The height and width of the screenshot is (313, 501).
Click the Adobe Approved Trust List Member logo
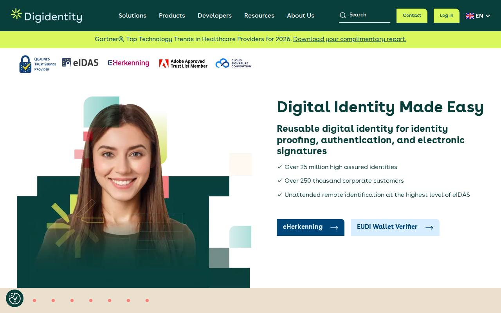[x=183, y=63]
